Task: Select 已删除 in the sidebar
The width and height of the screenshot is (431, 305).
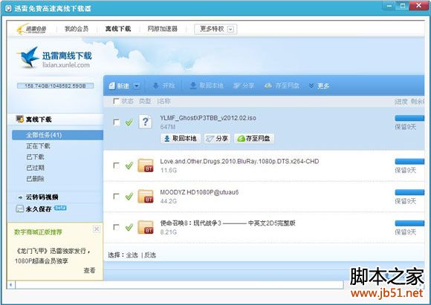Action: (35, 179)
